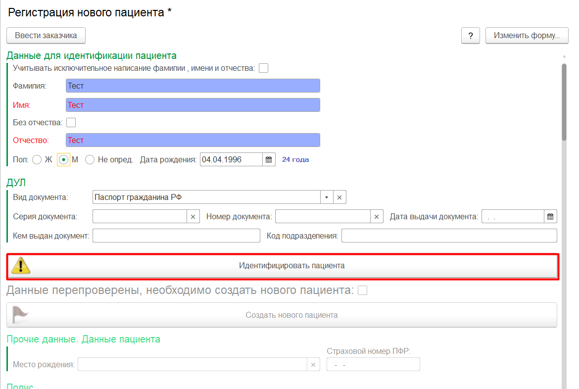The height and width of the screenshot is (389, 579).
Task: Click the yellow warning triangle icon
Action: pos(21,266)
